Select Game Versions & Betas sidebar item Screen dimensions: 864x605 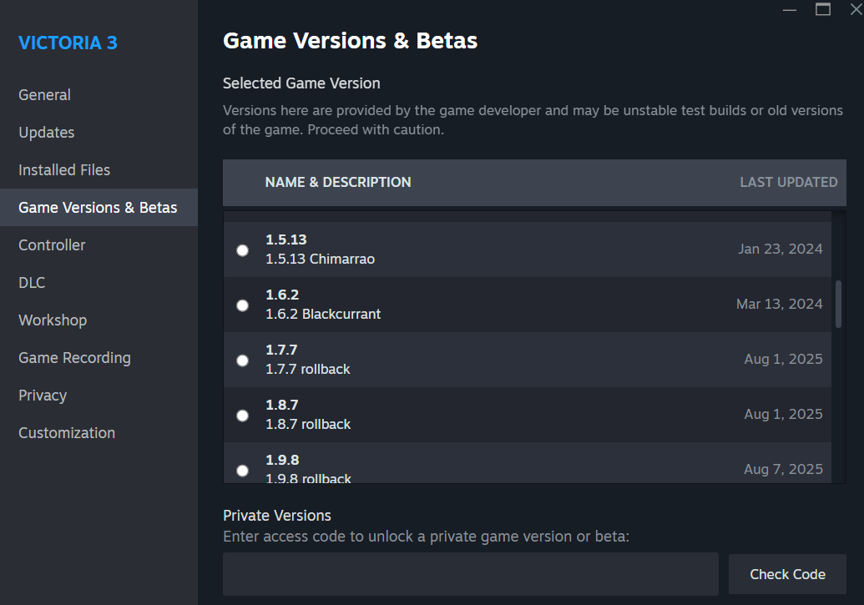(99, 207)
